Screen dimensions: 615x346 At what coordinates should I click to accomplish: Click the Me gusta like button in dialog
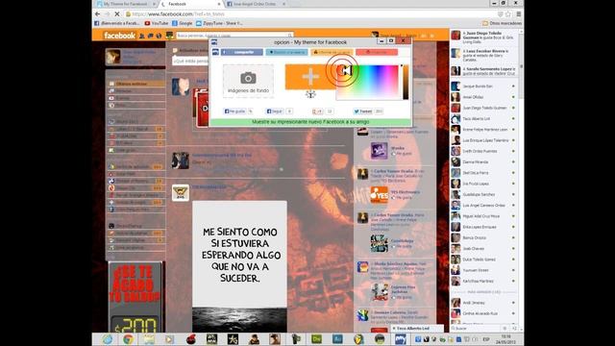point(234,111)
